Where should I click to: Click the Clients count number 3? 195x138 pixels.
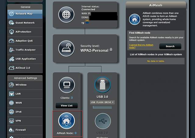(x=72, y=98)
